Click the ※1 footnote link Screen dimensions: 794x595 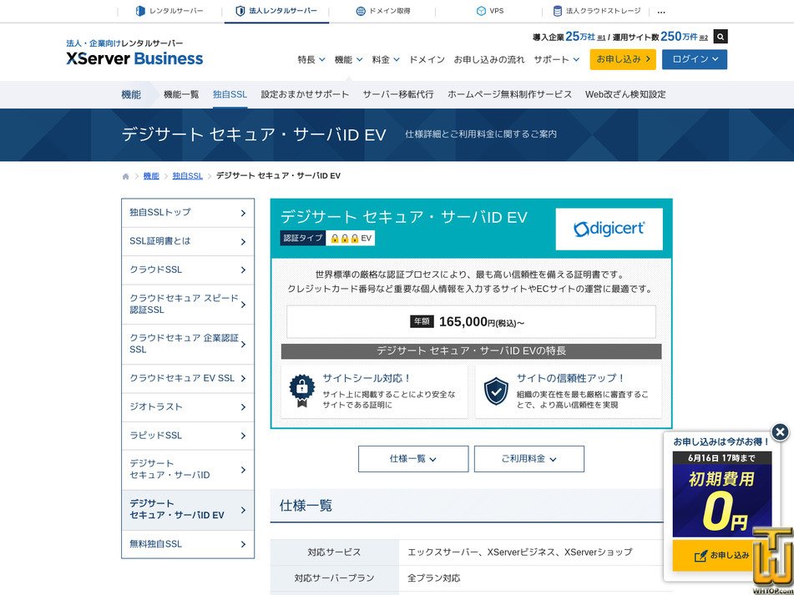coord(602,38)
